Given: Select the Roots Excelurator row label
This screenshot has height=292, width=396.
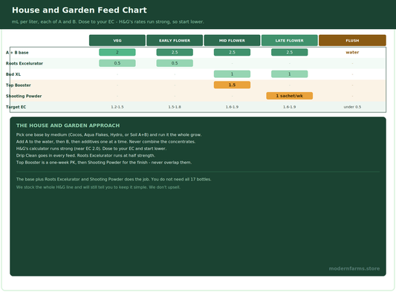Looking at the screenshot, I should [x=25, y=63].
